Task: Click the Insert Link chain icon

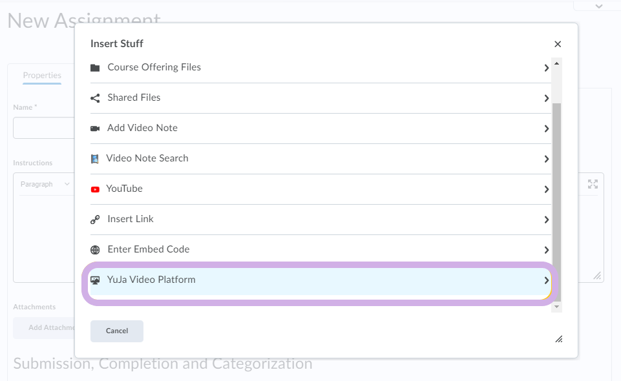Action: (95, 220)
